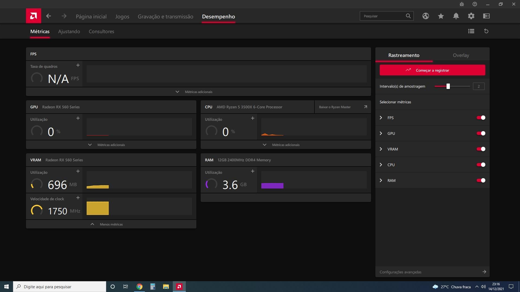This screenshot has height=292, width=520.
Task: Open the Página inicial tab
Action: (91, 16)
